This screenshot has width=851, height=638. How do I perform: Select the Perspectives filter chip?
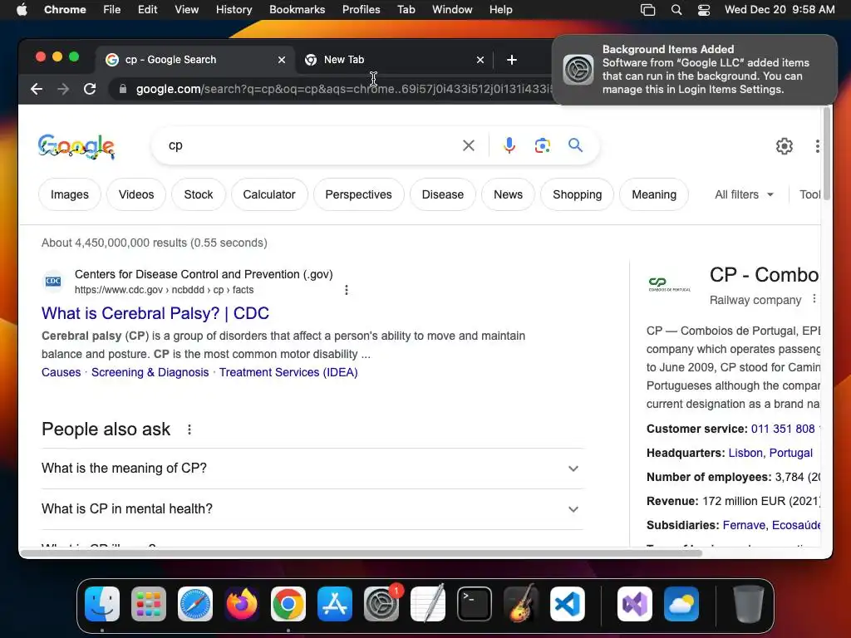(x=359, y=194)
